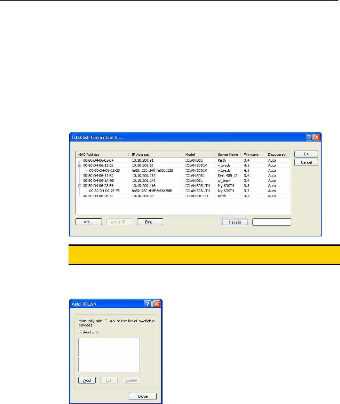Click the text field next to Refresh

coord(272,222)
